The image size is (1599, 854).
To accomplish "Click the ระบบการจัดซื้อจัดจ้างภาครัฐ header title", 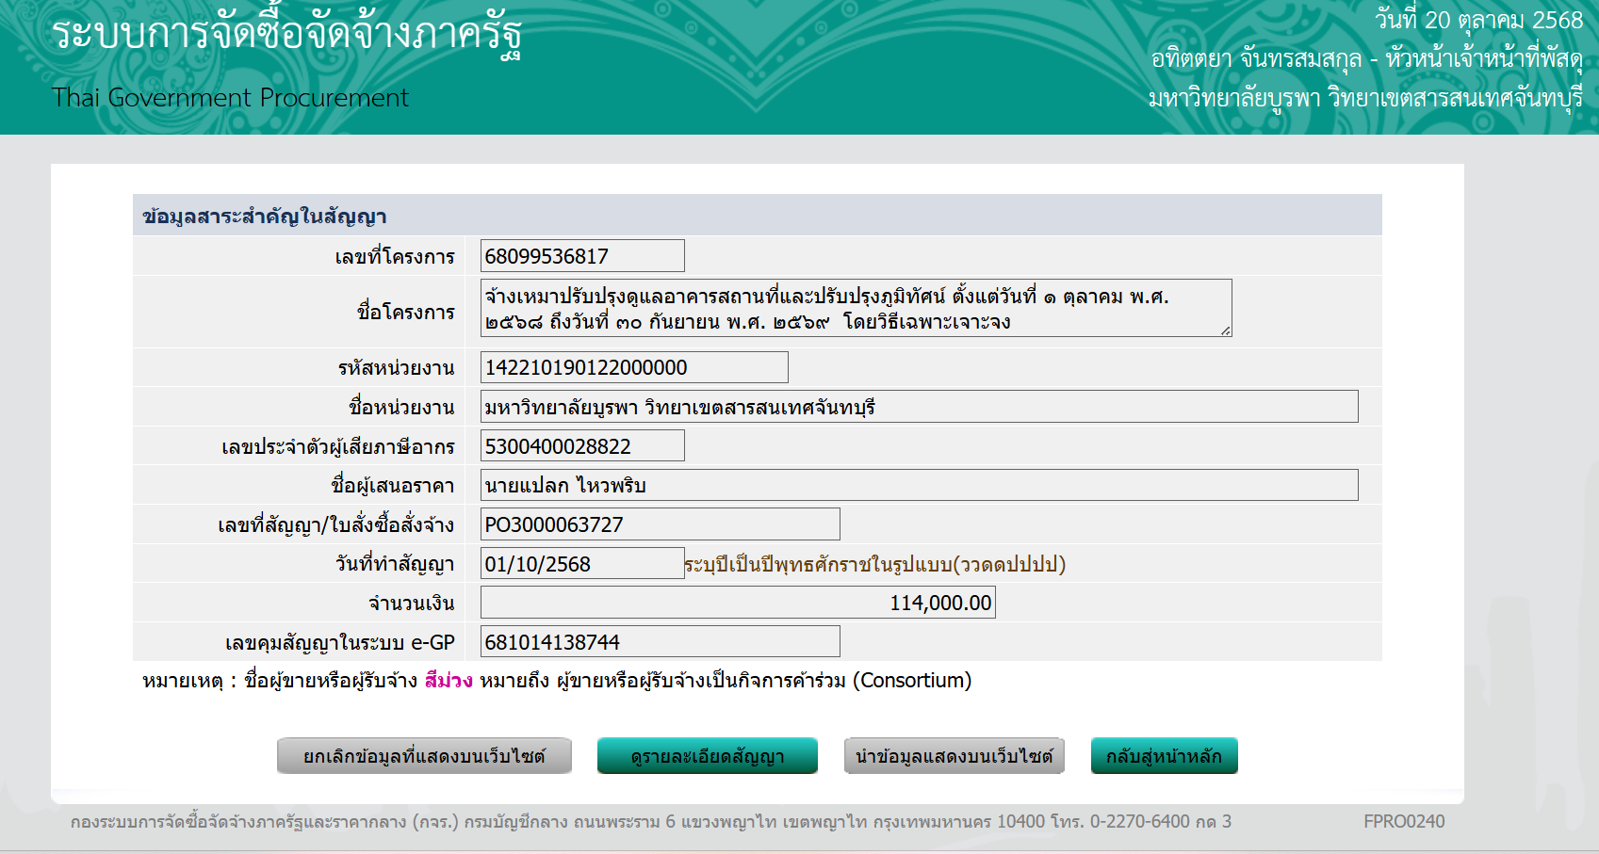I will click(x=286, y=36).
